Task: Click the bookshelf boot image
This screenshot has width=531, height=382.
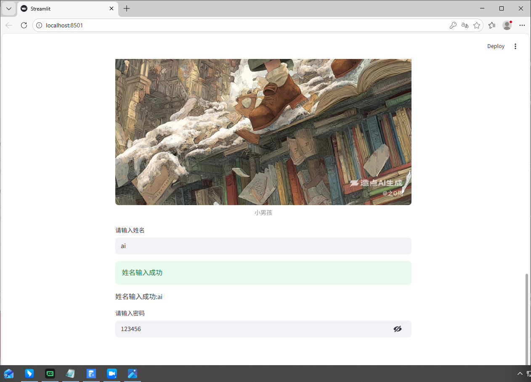Action: point(263,132)
